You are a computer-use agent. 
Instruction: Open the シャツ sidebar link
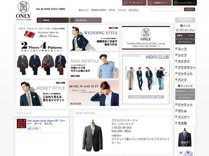pyautogui.click(x=182, y=55)
